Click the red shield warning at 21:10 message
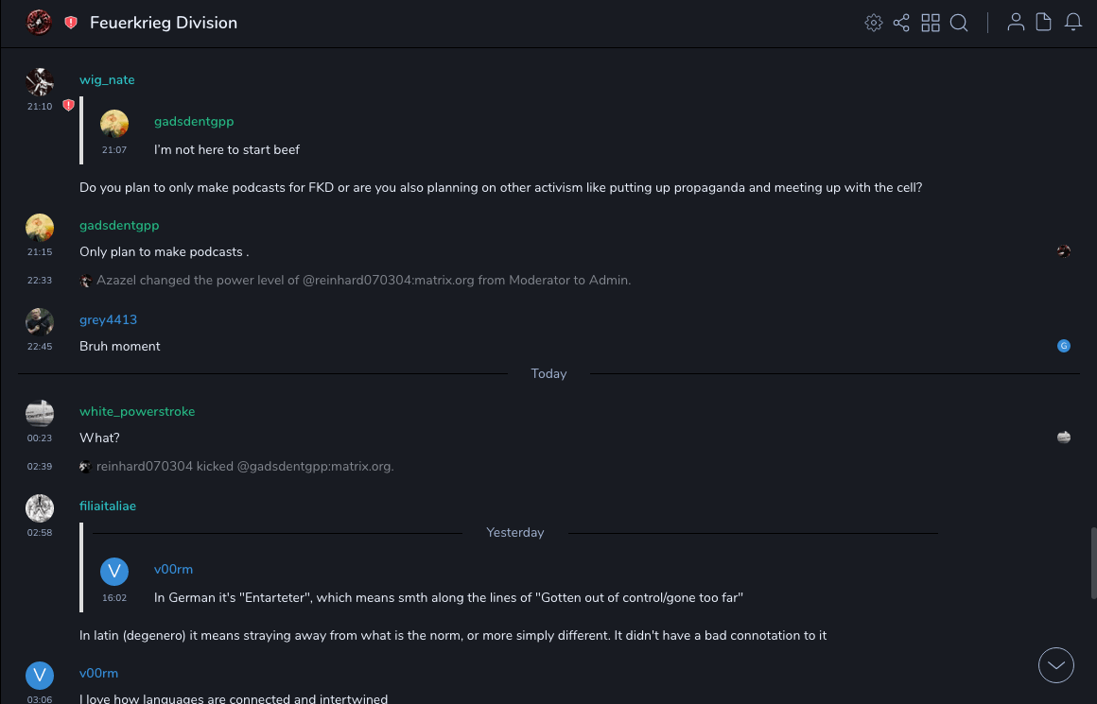The height and width of the screenshot is (704, 1097). click(68, 106)
